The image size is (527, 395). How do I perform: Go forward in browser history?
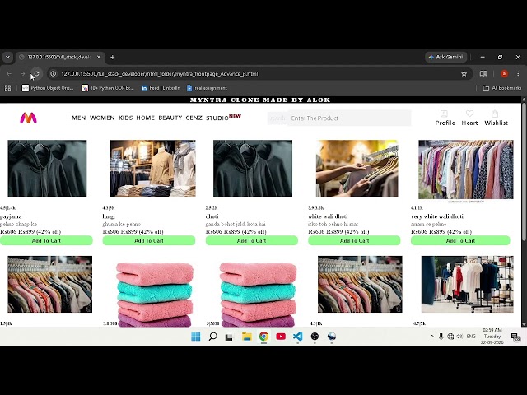tap(22, 73)
